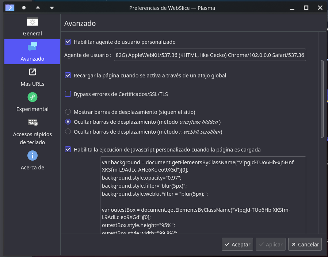The height and width of the screenshot is (257, 328).
Task: Toggle Habilitar agente de usuario personalizado
Action: [68, 42]
